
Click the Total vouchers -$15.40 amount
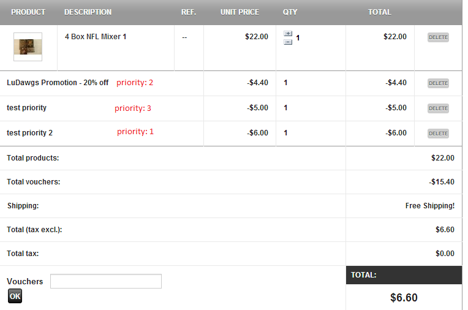pos(441,182)
